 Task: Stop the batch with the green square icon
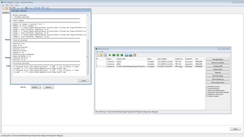pos(122,55)
